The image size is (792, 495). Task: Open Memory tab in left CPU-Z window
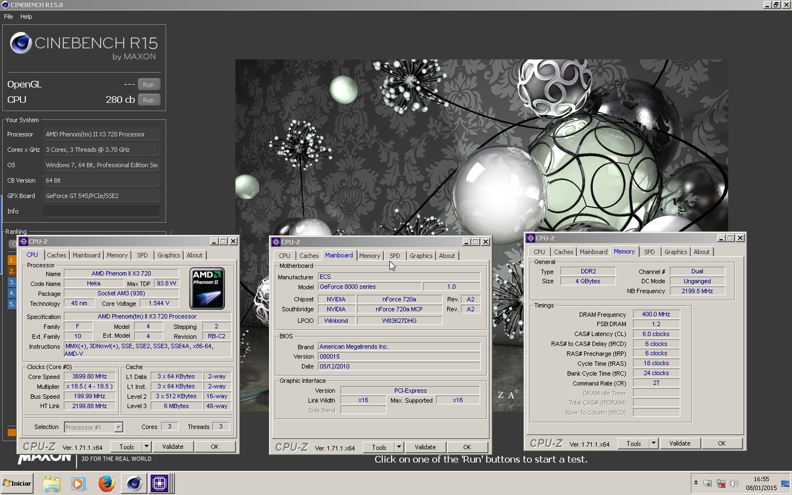click(117, 255)
